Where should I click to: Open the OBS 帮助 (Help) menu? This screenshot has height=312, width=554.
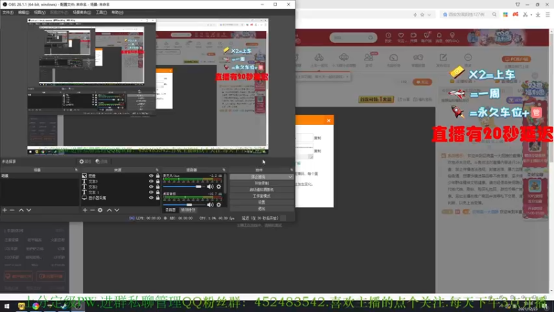(x=117, y=12)
